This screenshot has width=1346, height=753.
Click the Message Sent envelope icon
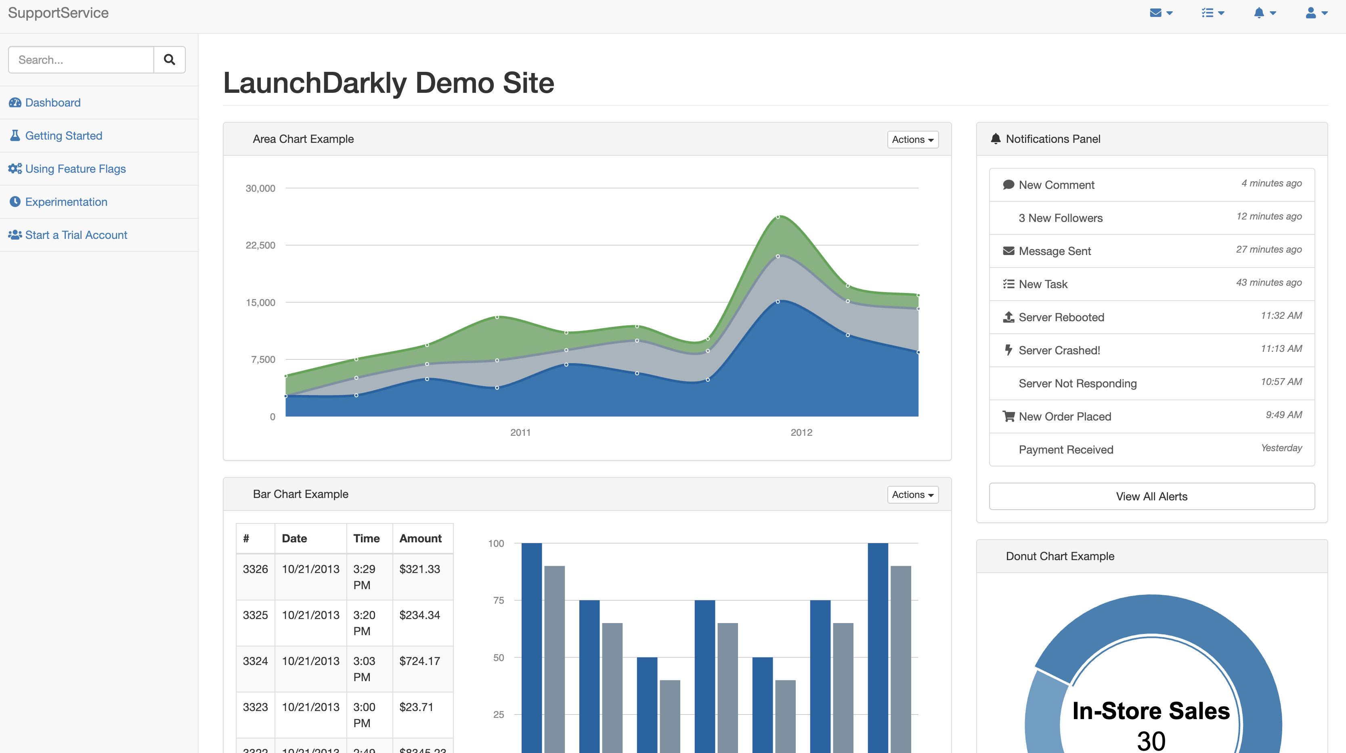1008,251
